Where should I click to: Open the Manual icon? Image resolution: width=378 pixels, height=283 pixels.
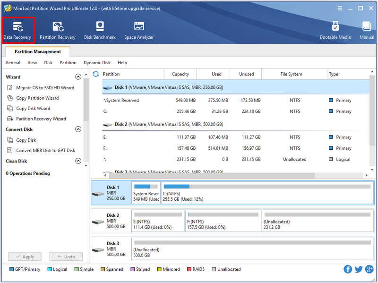pos(367,30)
